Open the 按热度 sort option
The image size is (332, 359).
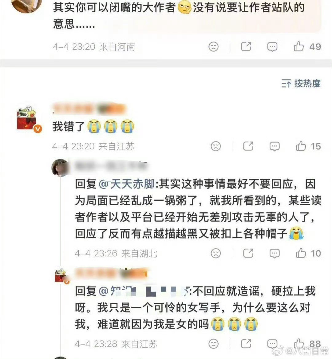coord(301,83)
